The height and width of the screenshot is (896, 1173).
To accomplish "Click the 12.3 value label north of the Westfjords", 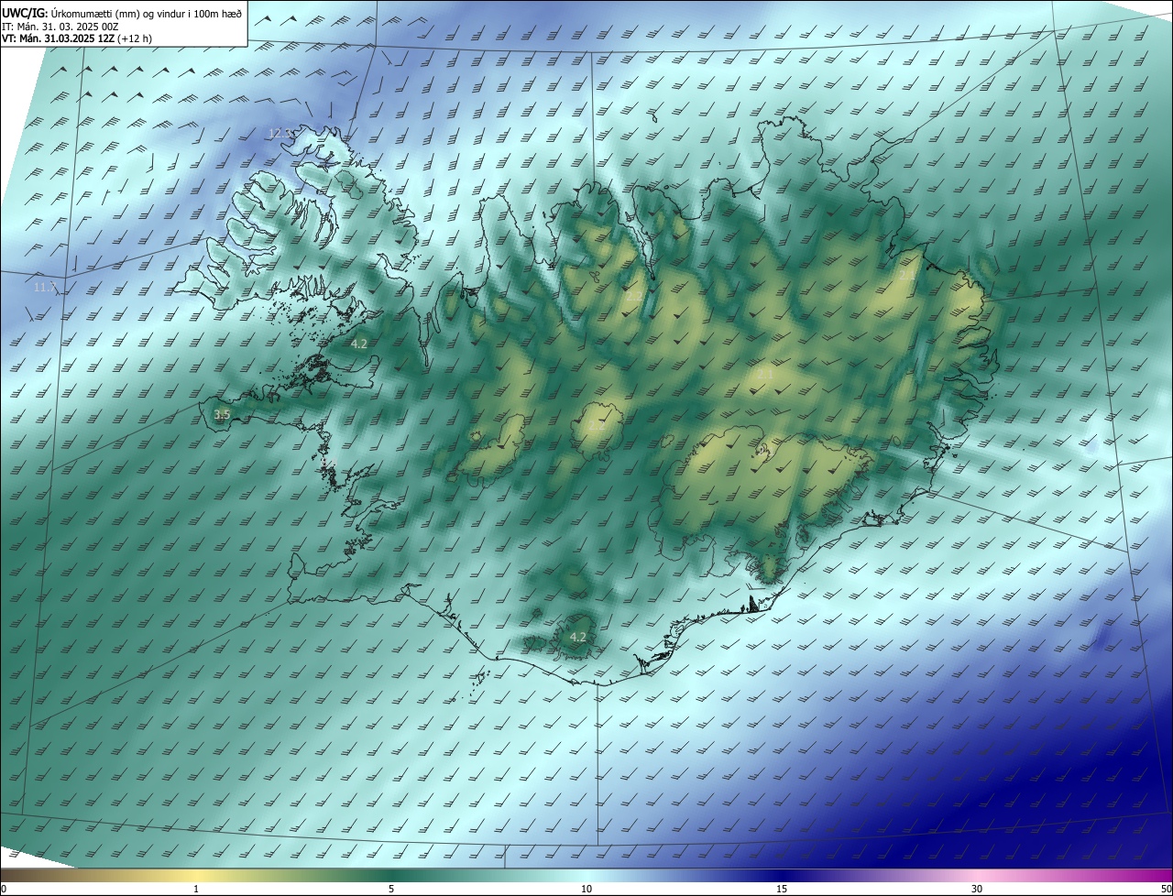I will 280,134.
